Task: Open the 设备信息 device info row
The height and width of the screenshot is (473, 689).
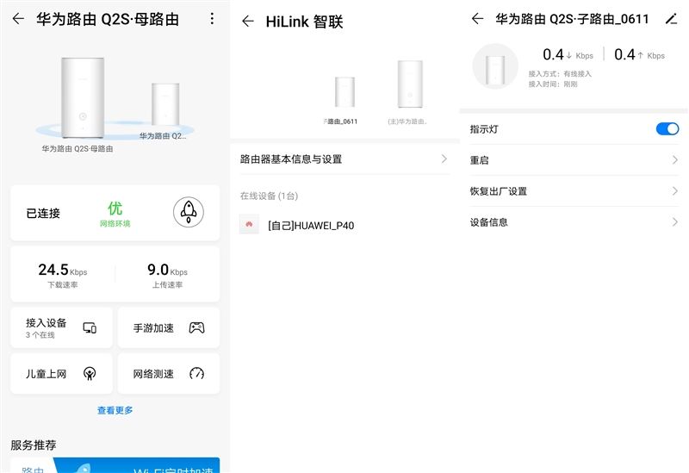Action: click(x=574, y=222)
